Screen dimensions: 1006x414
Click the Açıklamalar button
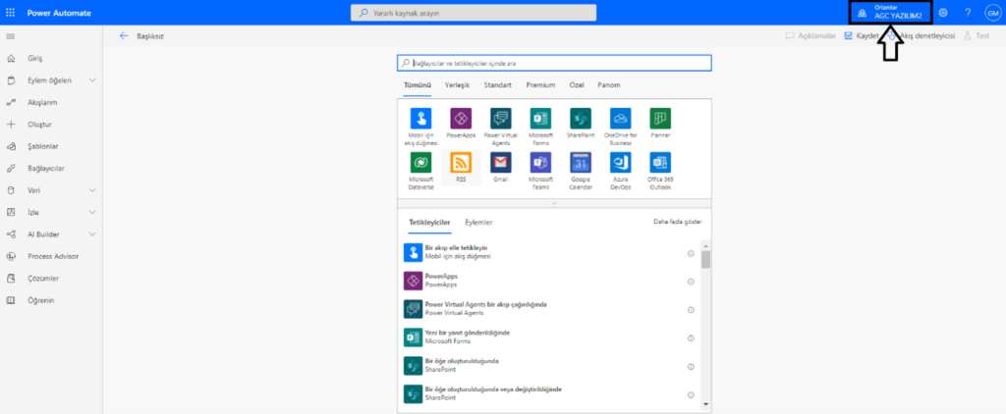tap(810, 36)
